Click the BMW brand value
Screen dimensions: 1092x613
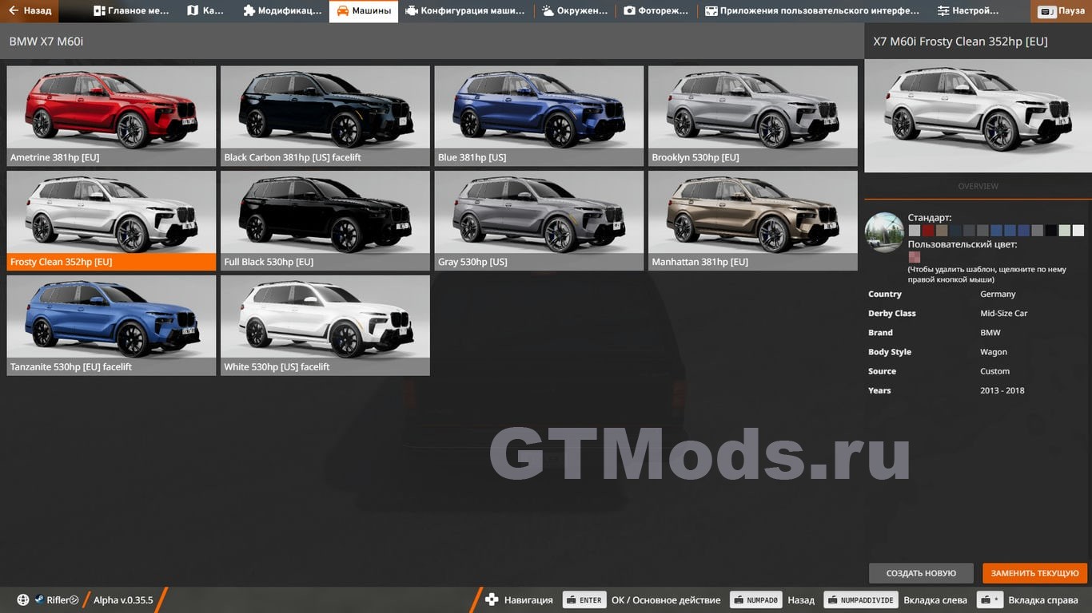point(990,333)
